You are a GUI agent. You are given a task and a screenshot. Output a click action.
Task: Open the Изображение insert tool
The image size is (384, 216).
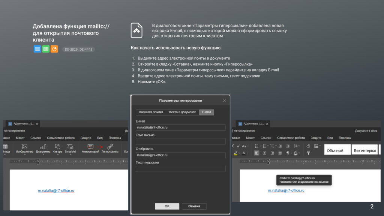pyautogui.click(x=24, y=147)
